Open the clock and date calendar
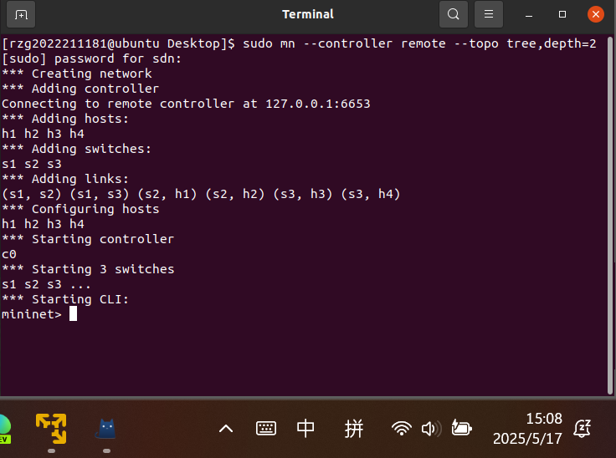This screenshot has width=616, height=458. [527, 428]
